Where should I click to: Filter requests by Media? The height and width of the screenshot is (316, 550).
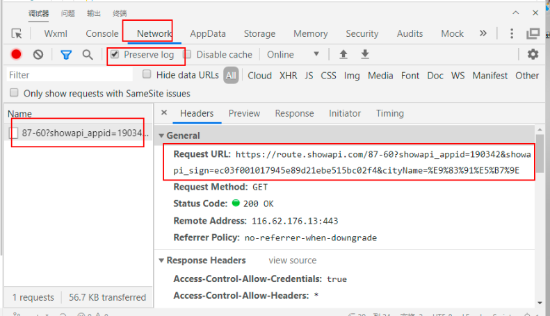pos(380,76)
